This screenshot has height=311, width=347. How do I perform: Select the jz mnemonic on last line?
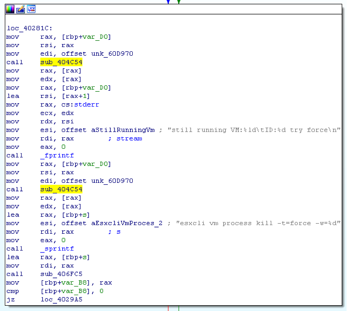pos(11,299)
